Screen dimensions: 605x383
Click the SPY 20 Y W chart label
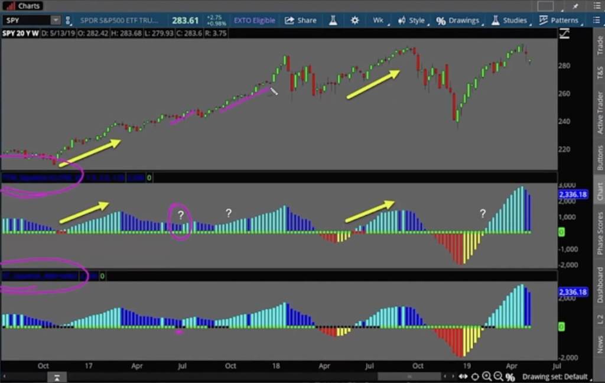point(21,33)
